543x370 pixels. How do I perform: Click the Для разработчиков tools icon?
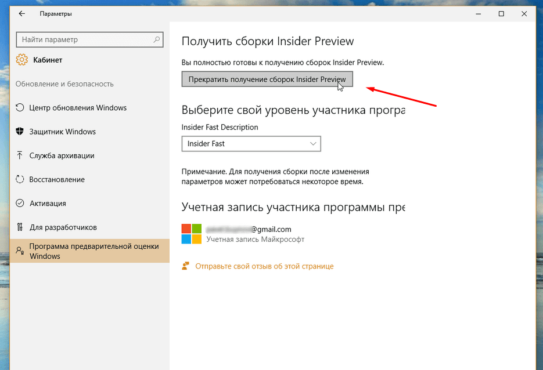[20, 227]
